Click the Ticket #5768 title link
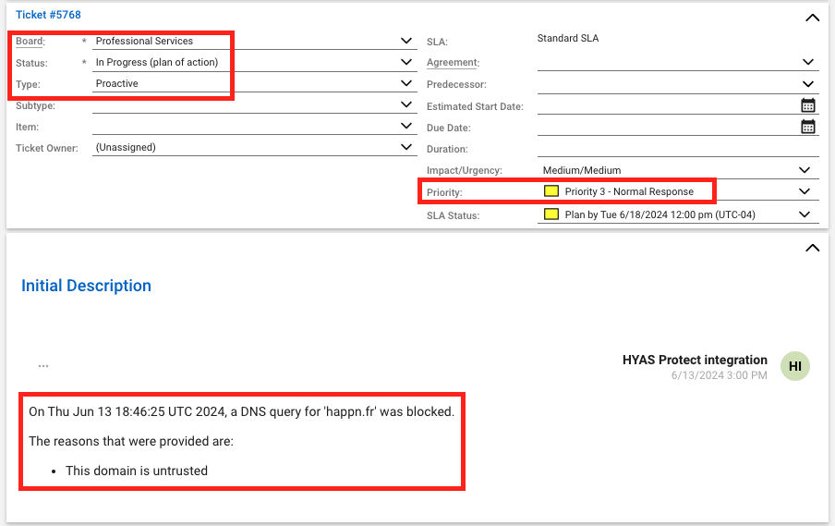Viewport: 835px width, 526px height. 48,15
